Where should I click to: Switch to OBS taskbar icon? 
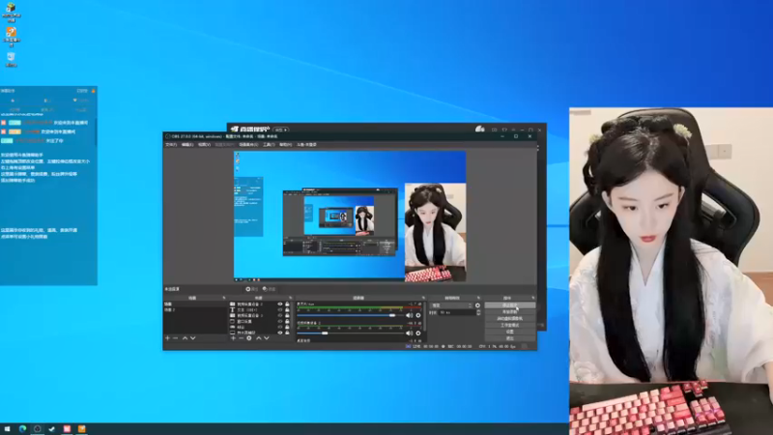(x=37, y=429)
